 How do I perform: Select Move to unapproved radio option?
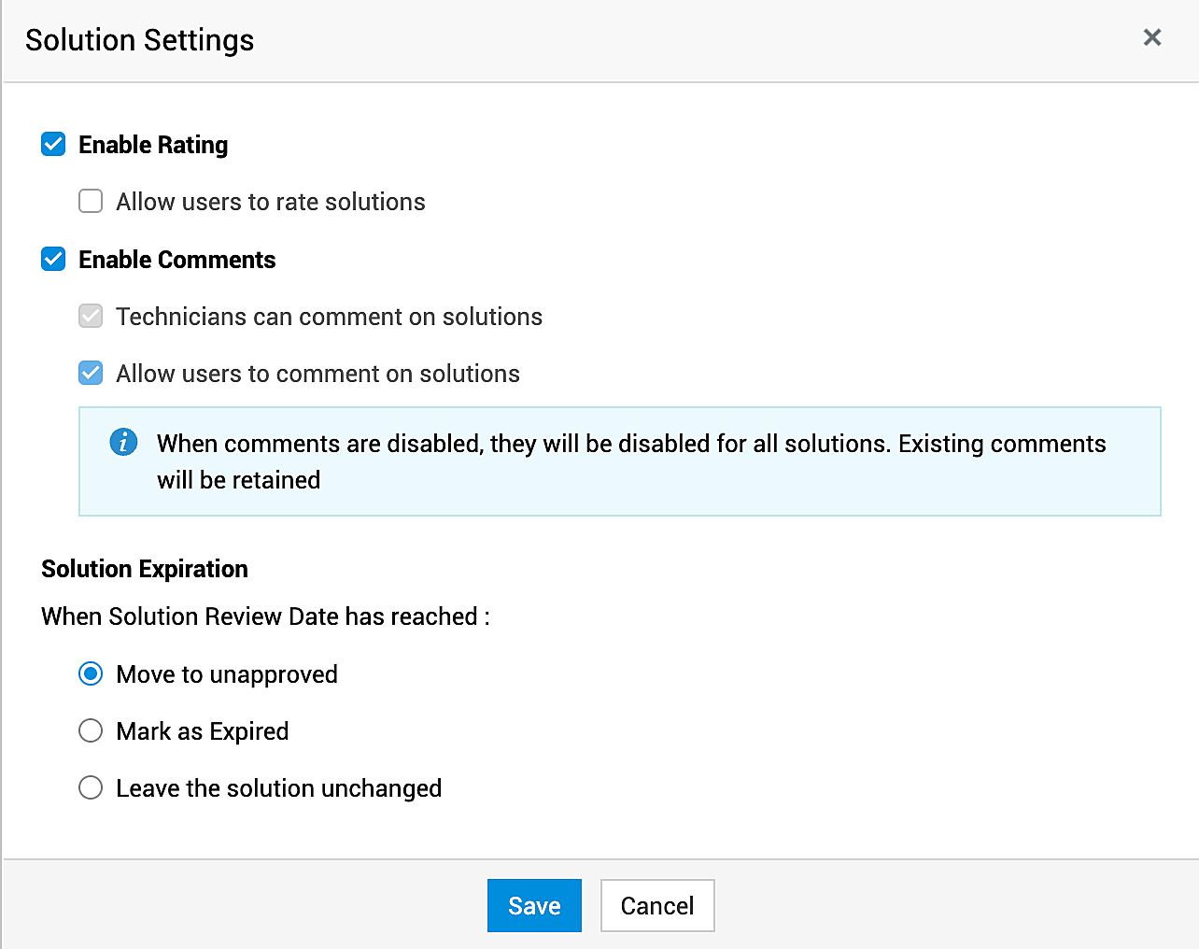[x=91, y=674]
